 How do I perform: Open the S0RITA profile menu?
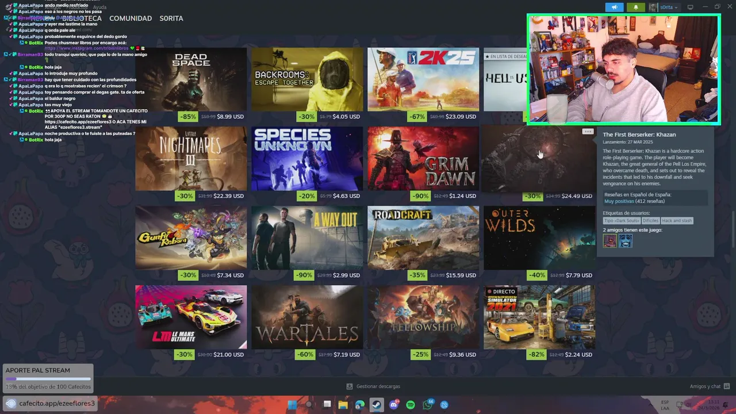pyautogui.click(x=171, y=18)
